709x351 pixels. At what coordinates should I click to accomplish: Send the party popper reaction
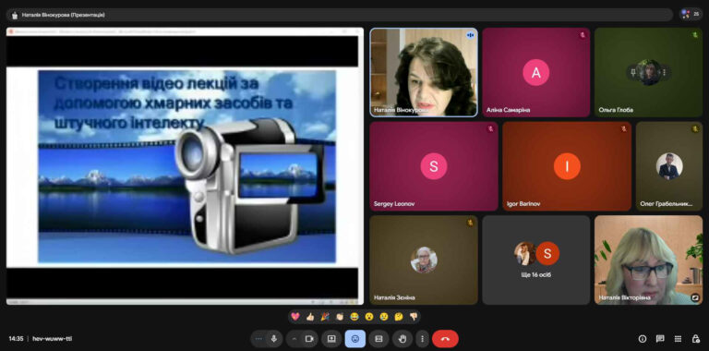[325, 317]
